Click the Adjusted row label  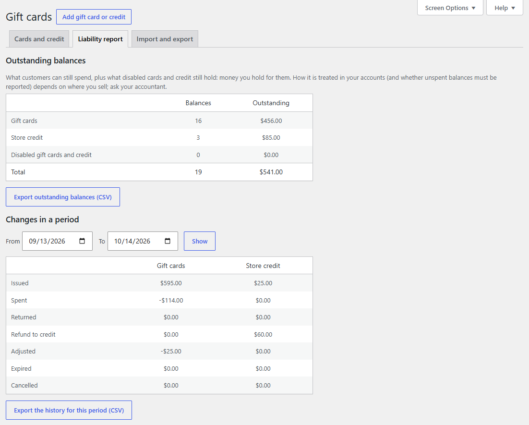[23, 351]
